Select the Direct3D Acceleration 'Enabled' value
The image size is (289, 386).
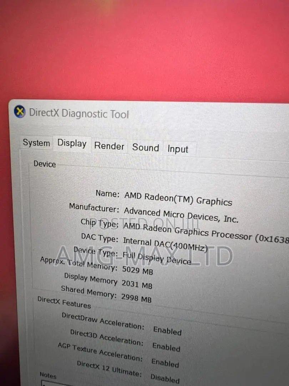click(x=166, y=347)
